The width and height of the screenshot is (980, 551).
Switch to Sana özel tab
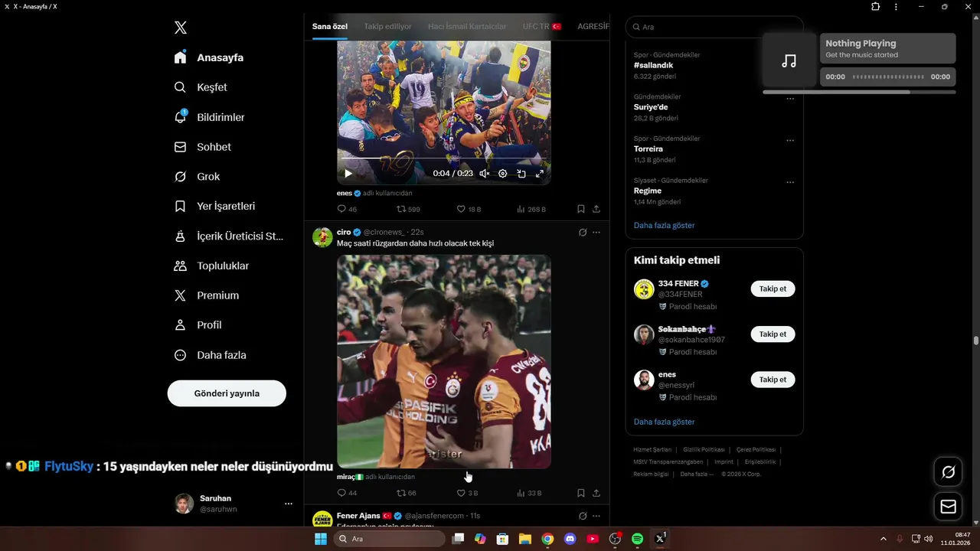tap(330, 26)
